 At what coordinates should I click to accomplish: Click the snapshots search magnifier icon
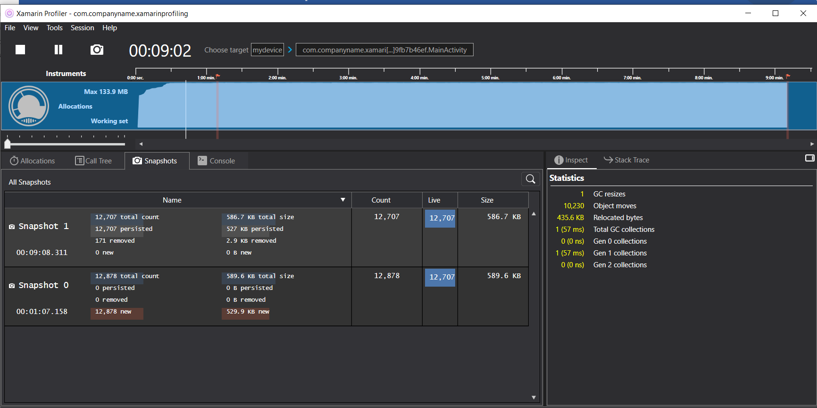pyautogui.click(x=531, y=179)
